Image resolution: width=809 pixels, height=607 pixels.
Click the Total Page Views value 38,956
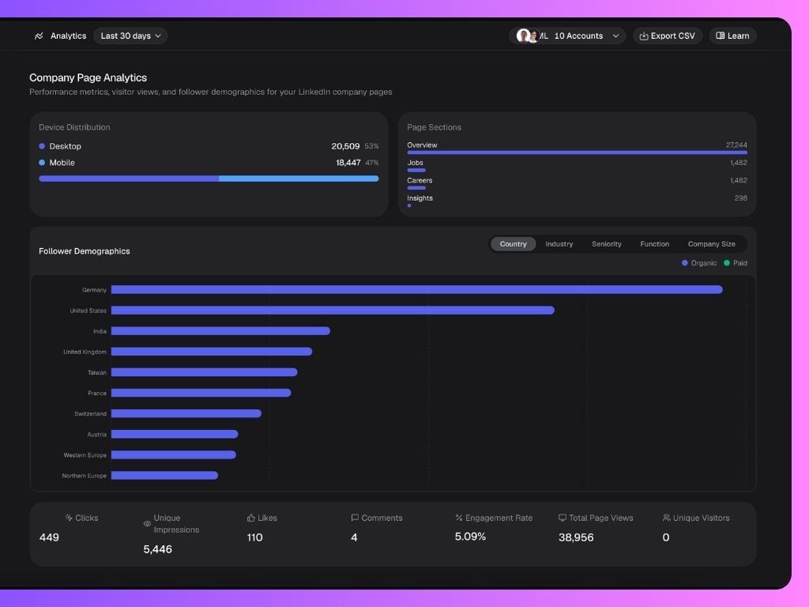coord(576,537)
